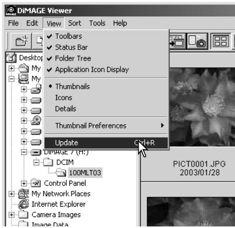Select Internet Explorer label
Image resolution: width=235 pixels, height=228 pixels.
[x=58, y=204]
